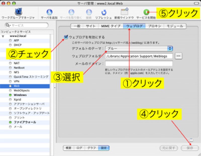Switch to the MIME タイプ tab
The width and height of the screenshot is (201, 156).
111,26
